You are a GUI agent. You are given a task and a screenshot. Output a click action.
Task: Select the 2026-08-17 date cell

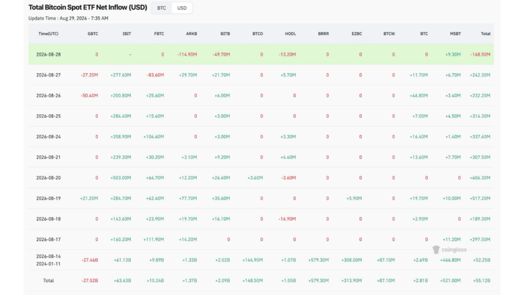click(x=49, y=240)
